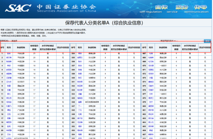
Task: Open the name link in row 353
Action: 80,130
